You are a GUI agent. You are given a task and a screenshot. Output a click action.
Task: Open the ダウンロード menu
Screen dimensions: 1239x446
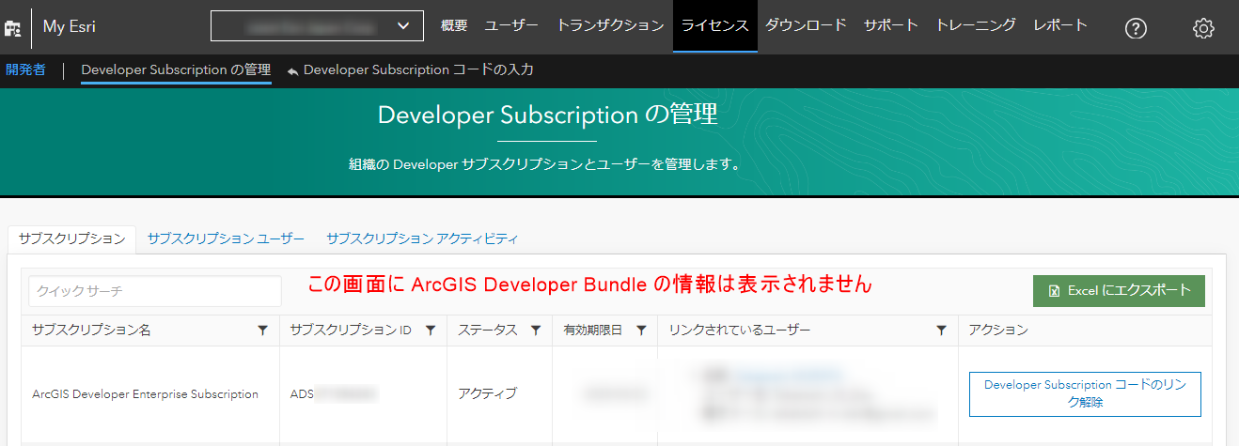[806, 26]
